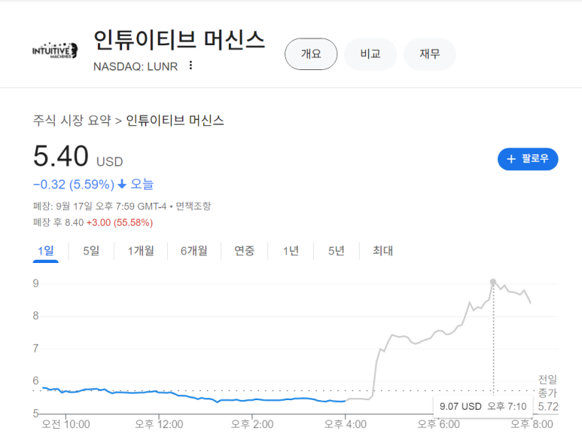This screenshot has height=434, width=582.
Task: Switch the chart to the 5일 range
Action: click(91, 251)
